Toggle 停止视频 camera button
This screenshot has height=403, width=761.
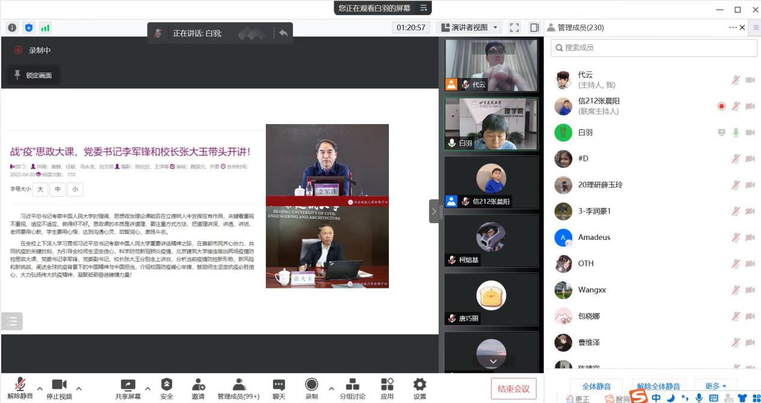click(59, 386)
